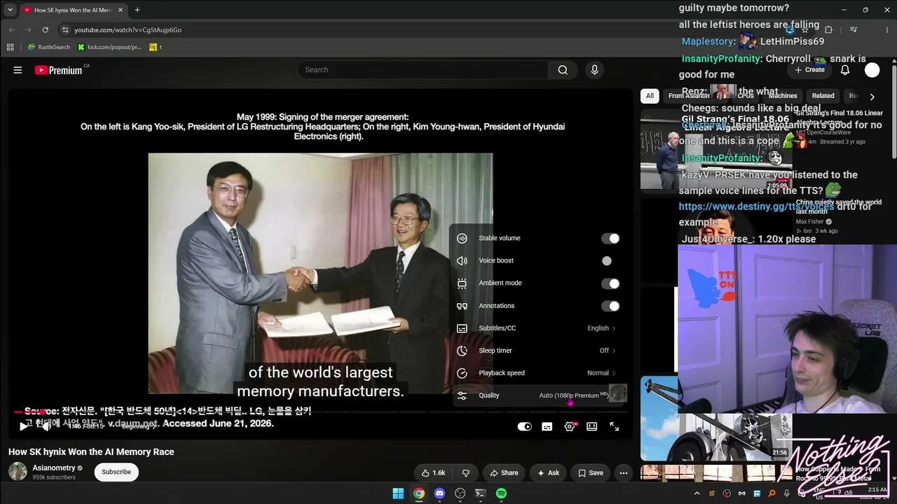This screenshot has width=897, height=504.
Task: Toggle Ambient mode switch
Action: (x=610, y=283)
